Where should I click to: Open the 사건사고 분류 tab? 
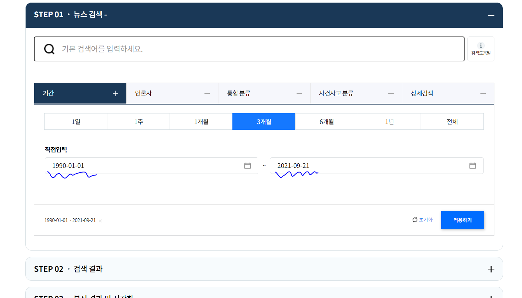356,93
